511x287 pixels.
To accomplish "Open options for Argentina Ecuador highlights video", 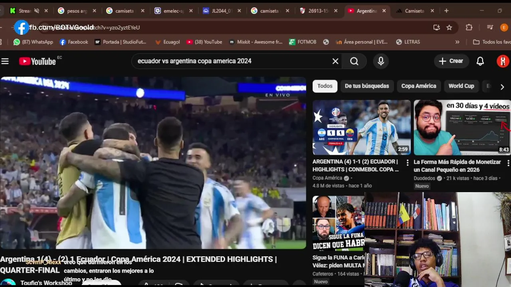I will coord(407,163).
